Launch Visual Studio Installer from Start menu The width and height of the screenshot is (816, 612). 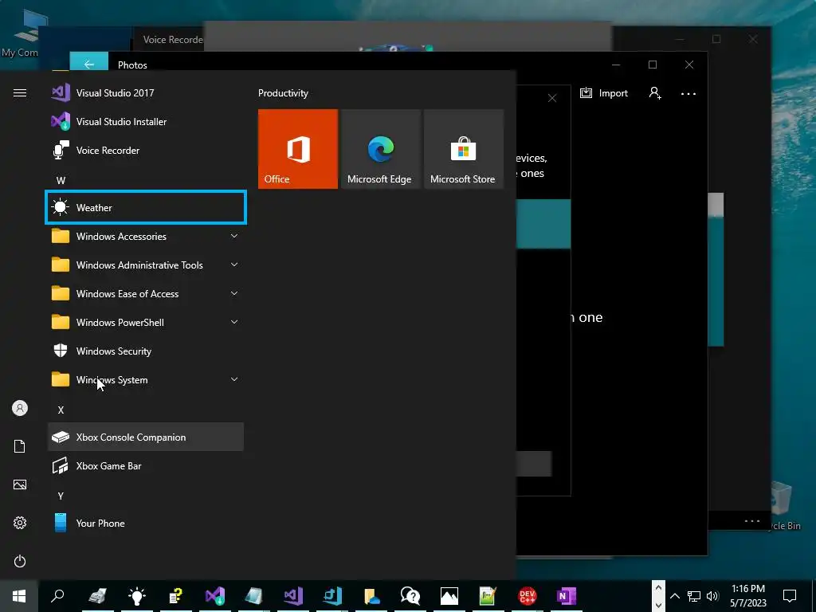point(146,122)
